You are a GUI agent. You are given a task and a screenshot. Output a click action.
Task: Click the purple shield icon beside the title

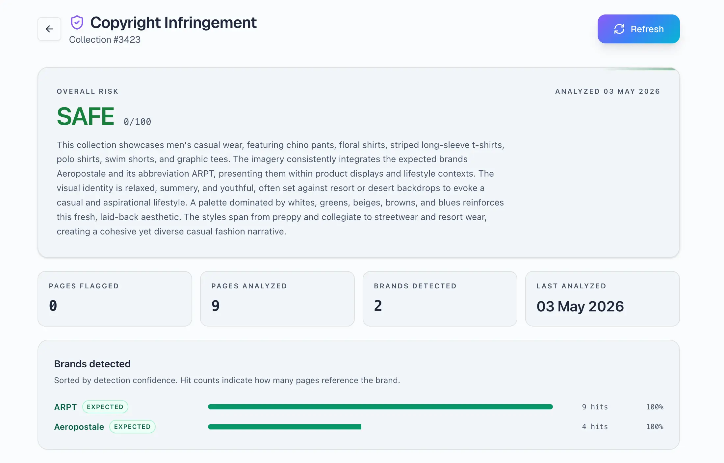[x=77, y=23]
